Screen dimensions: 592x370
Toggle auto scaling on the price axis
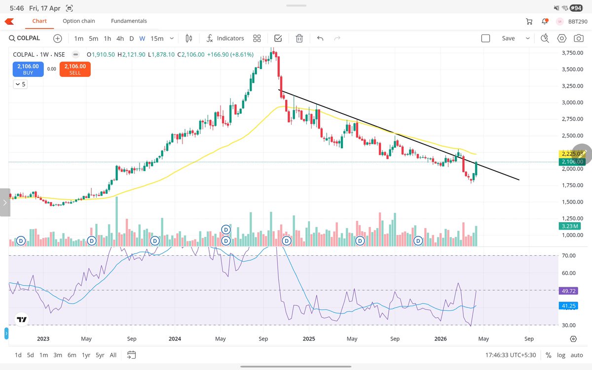(x=576, y=355)
